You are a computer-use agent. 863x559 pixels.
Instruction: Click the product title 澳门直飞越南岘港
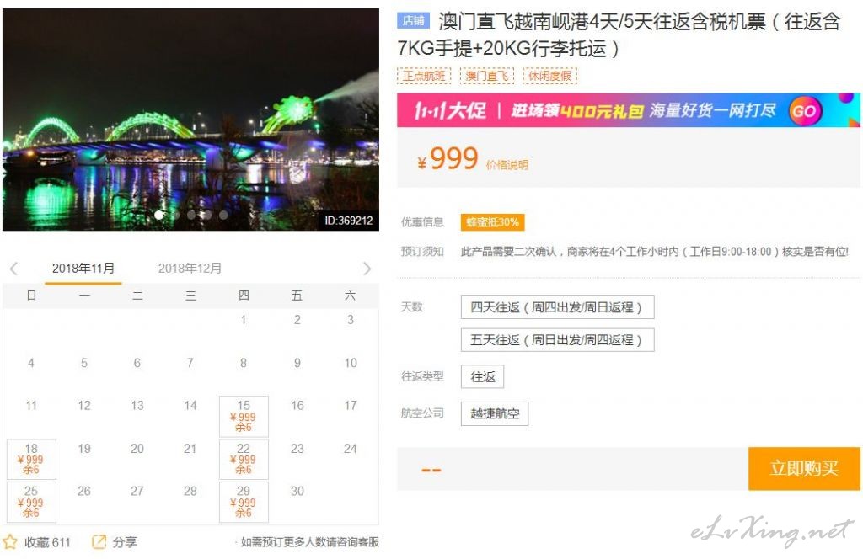[618, 35]
